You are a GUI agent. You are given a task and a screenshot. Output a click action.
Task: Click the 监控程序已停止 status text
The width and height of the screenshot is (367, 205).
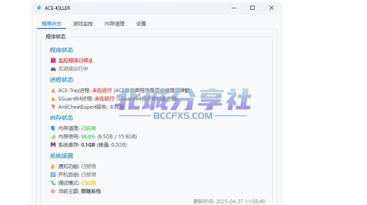[x=76, y=61]
